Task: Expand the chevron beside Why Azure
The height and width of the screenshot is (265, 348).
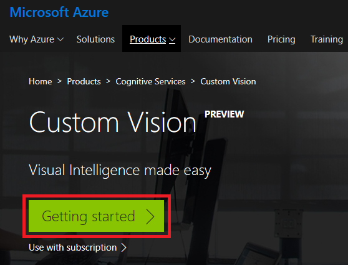Action: (60, 39)
